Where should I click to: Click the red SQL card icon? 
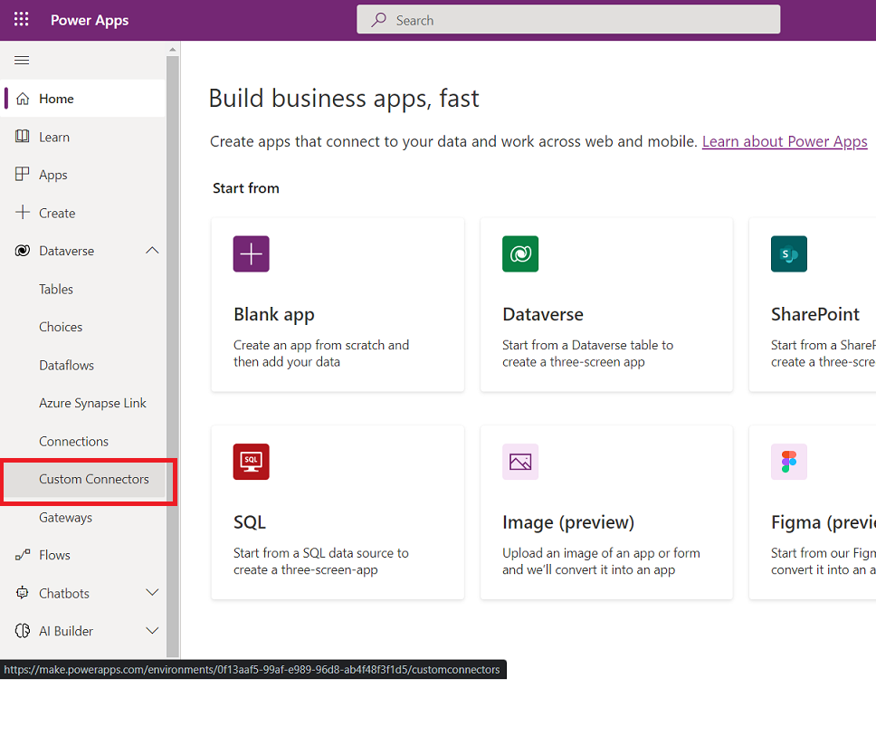click(251, 462)
